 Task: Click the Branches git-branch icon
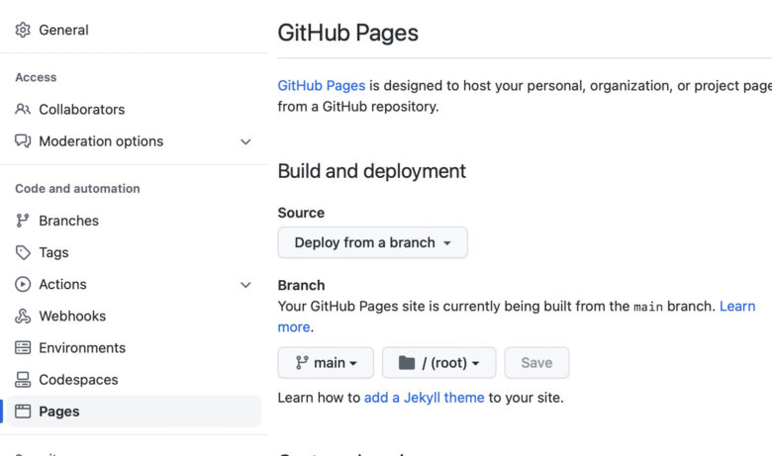(x=22, y=221)
